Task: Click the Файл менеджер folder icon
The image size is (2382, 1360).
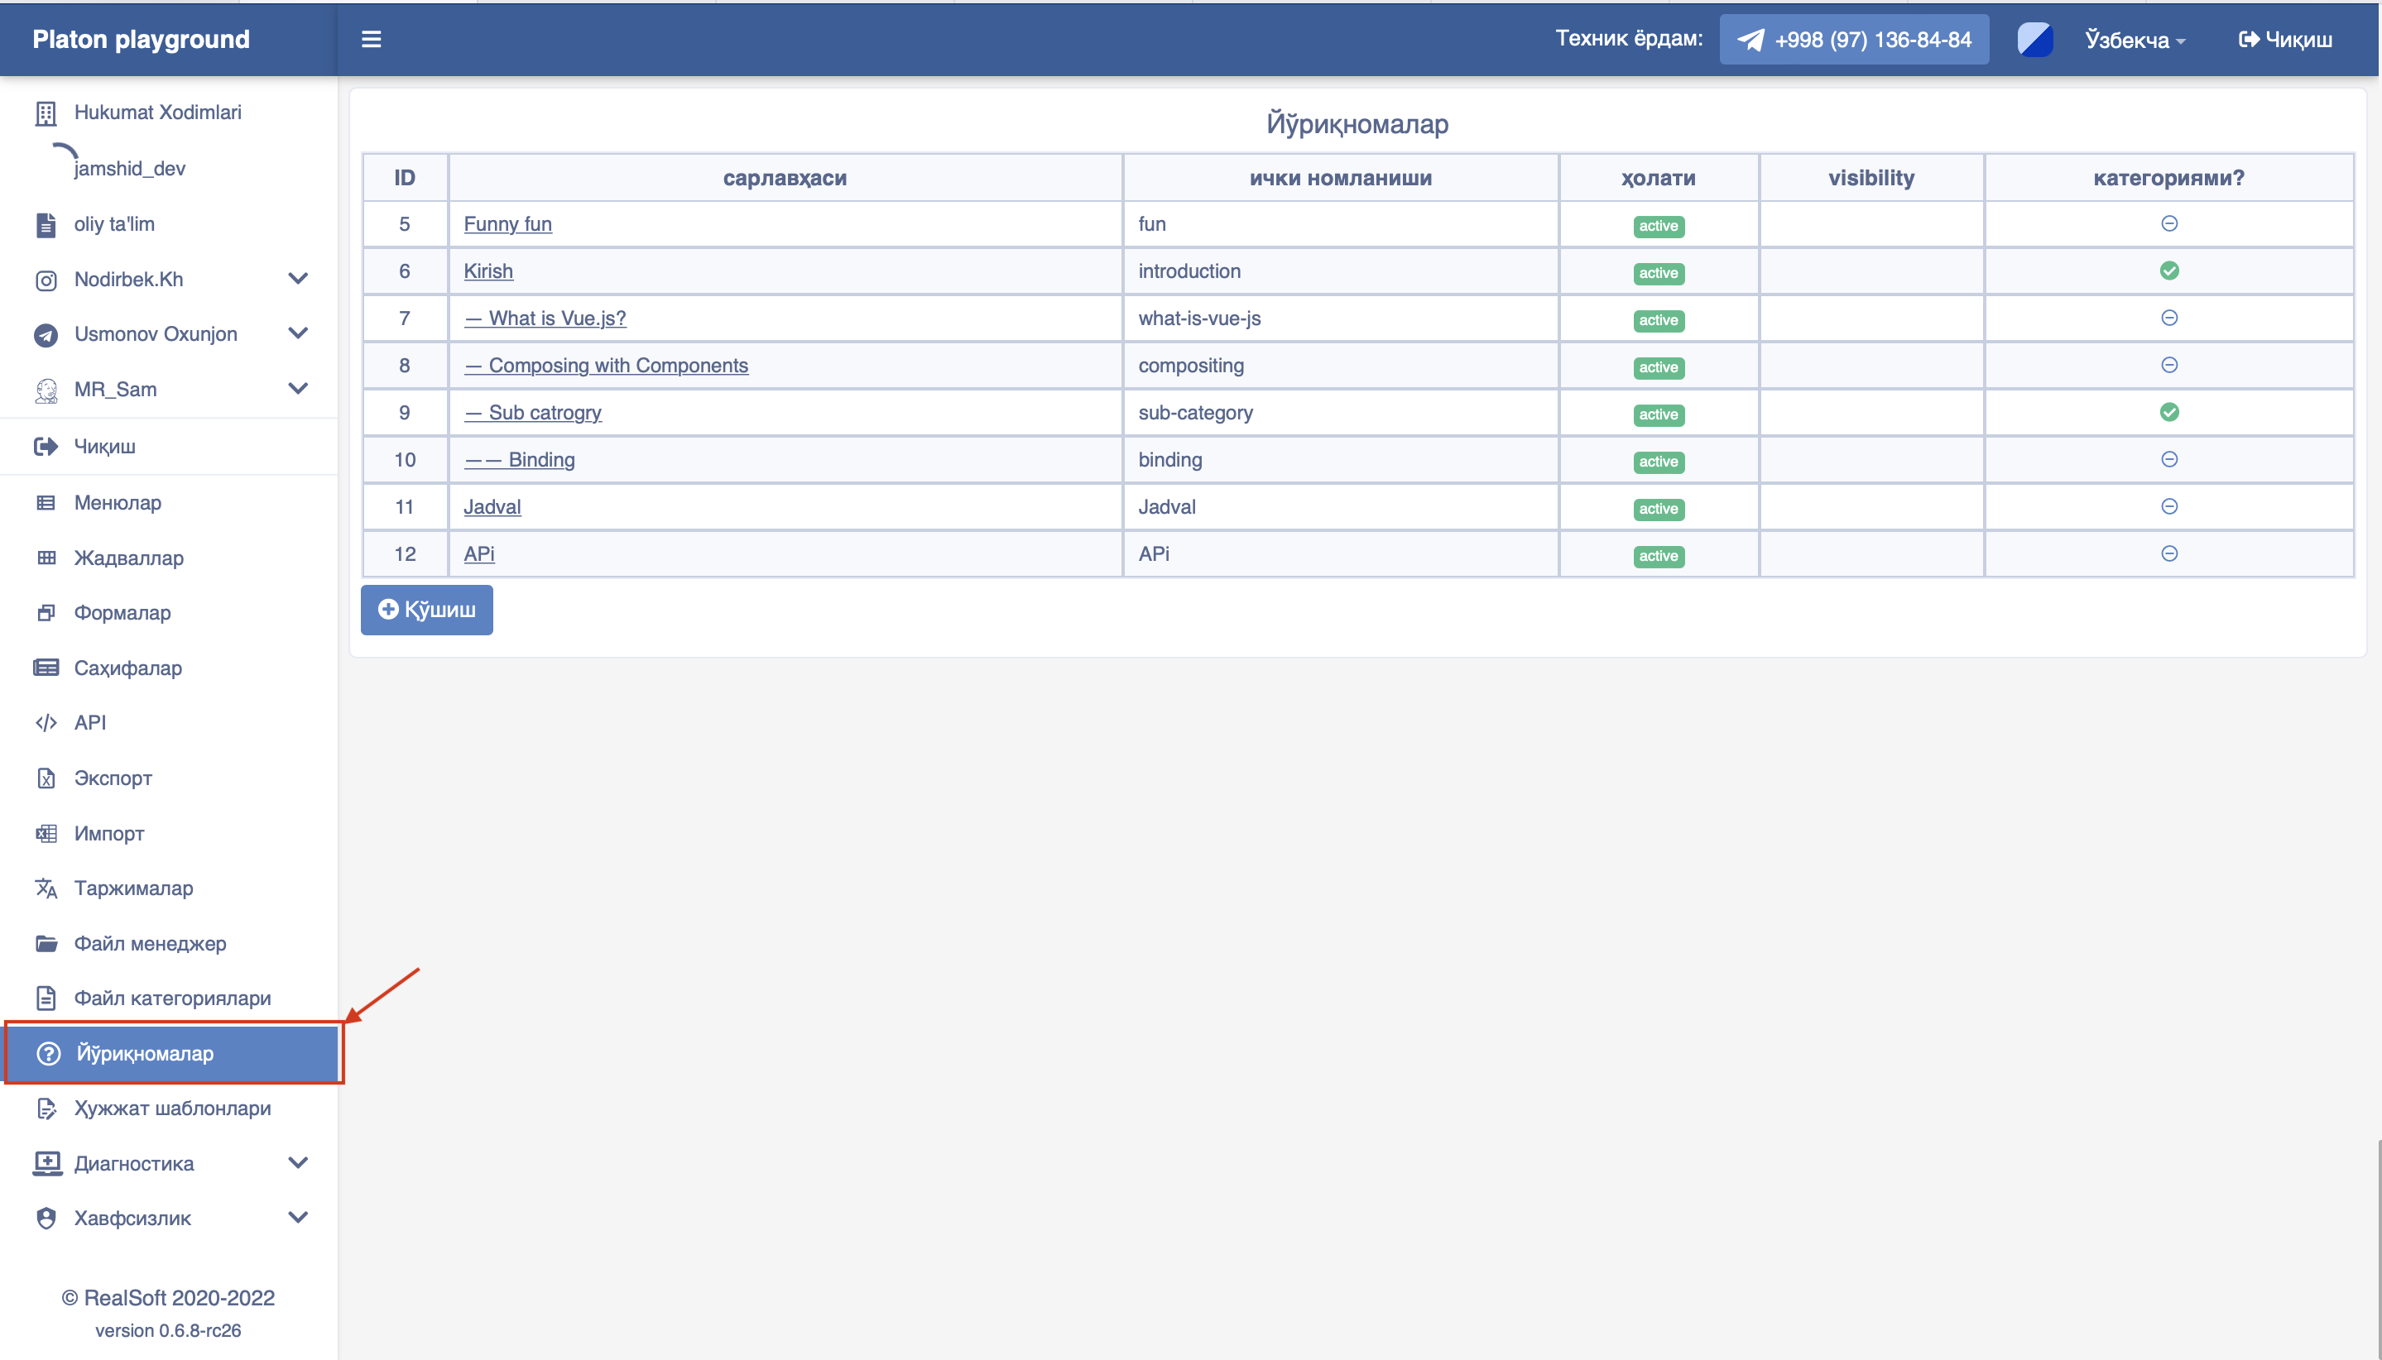Action: point(46,943)
